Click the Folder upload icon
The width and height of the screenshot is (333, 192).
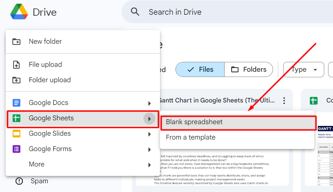(x=16, y=80)
